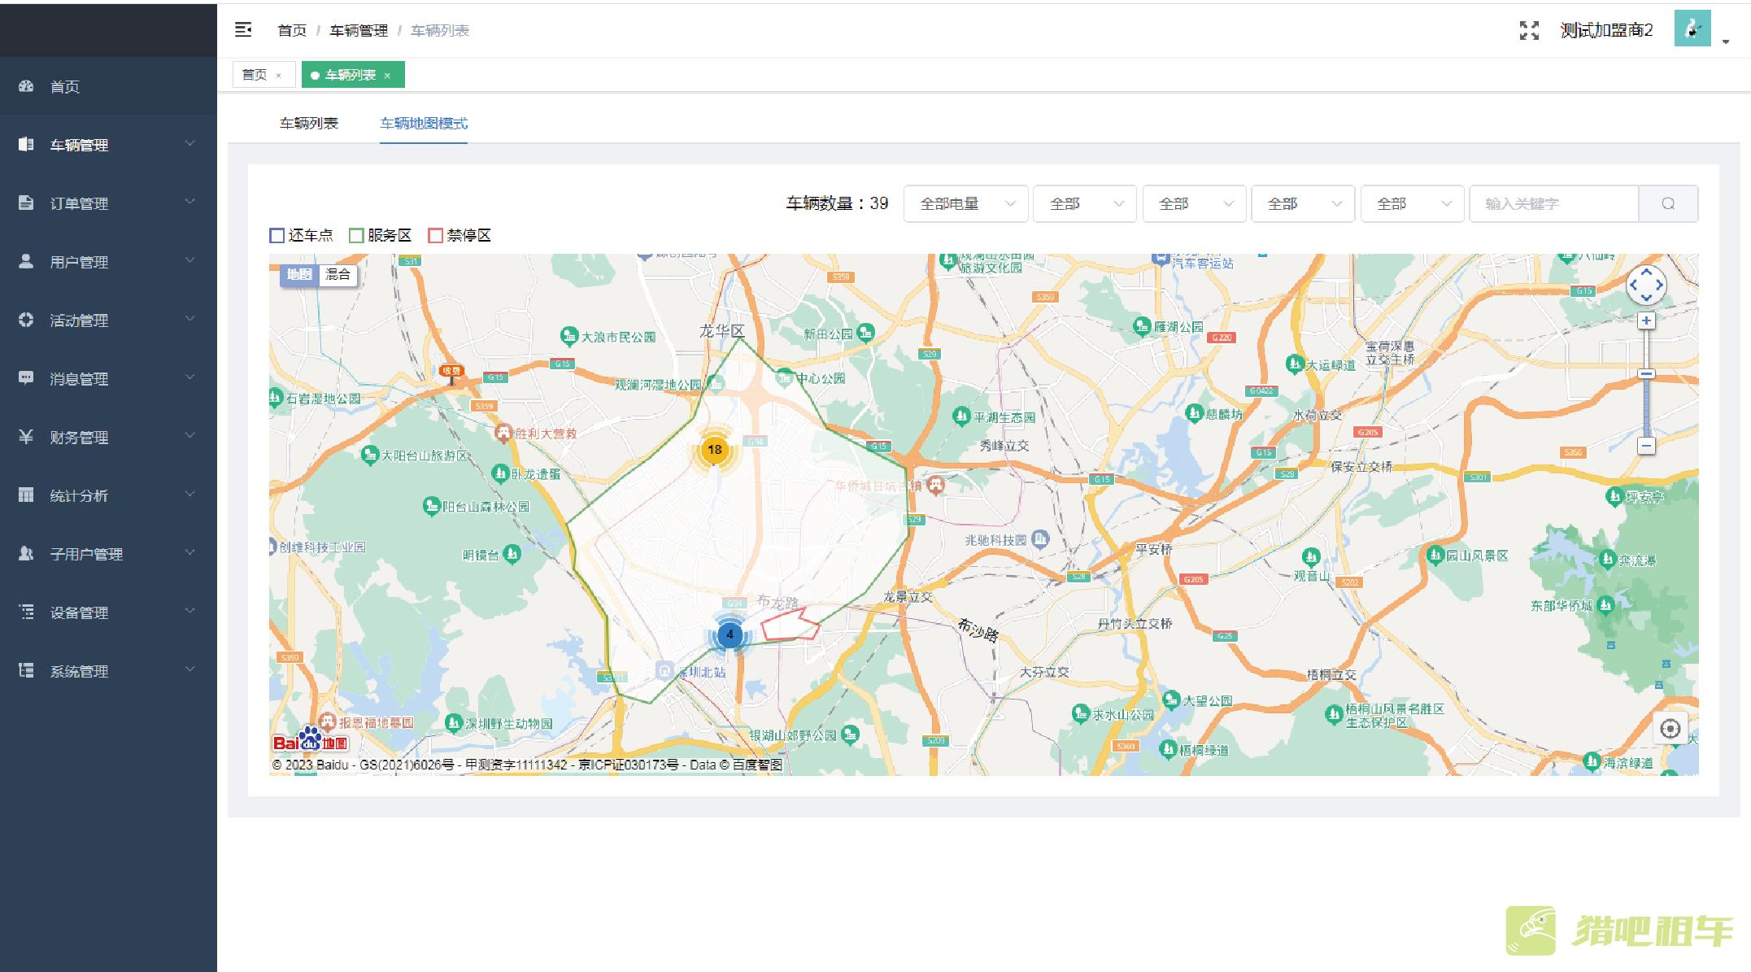
Task: Expand 子用户管理 submenu chevron
Action: click(189, 552)
